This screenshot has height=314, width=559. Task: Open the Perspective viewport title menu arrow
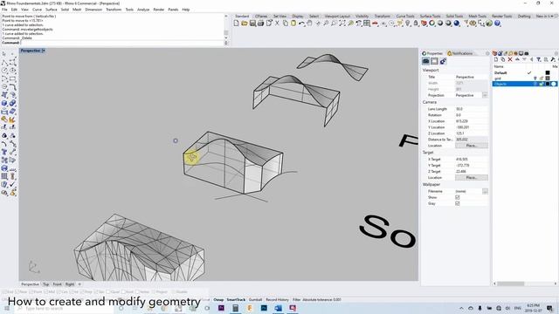(x=44, y=51)
